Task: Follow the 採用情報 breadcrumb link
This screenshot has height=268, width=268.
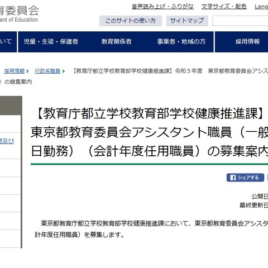Action: tap(15, 71)
